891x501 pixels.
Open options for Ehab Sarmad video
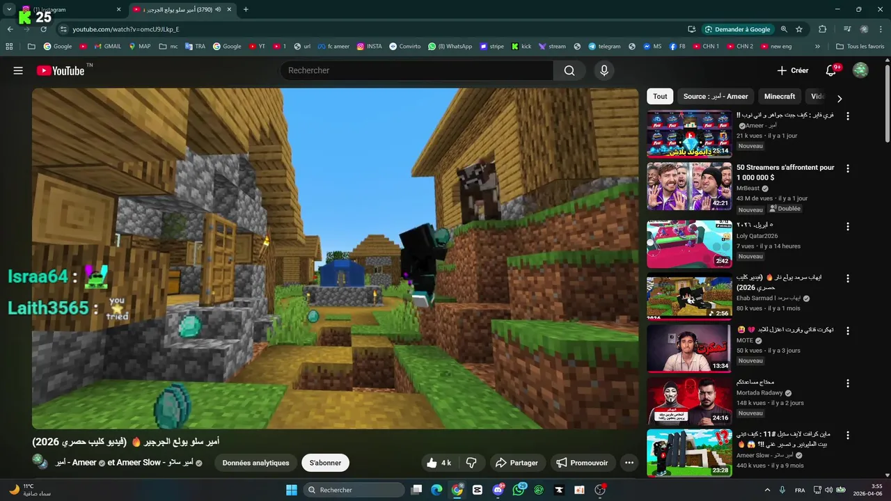coord(848,278)
